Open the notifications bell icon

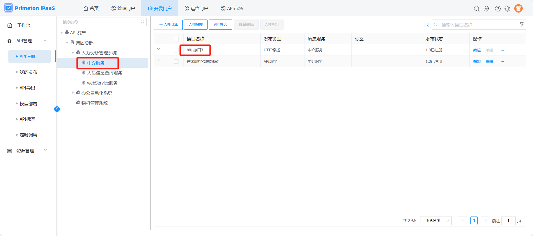coord(507,9)
